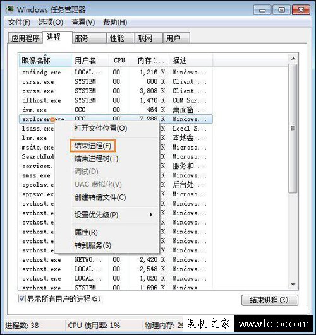
Task: Switch to the 应用程序 tab
Action: click(x=25, y=38)
